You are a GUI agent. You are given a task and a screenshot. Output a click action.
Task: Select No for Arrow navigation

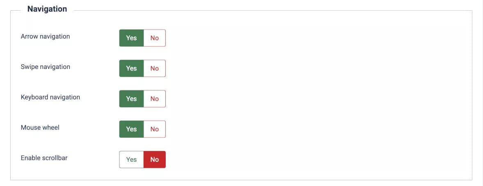[x=154, y=38]
